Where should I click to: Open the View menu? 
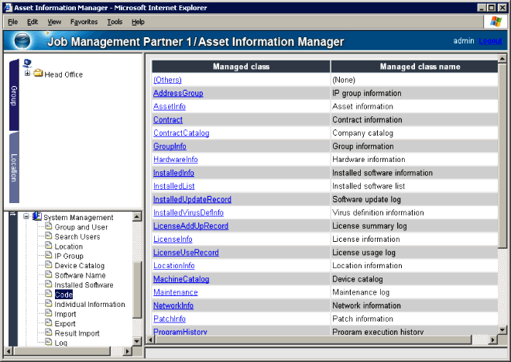(54, 22)
